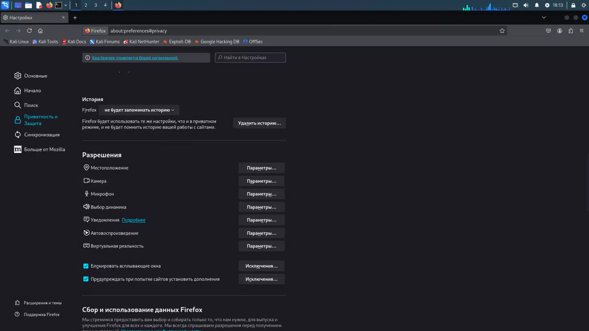This screenshot has width=589, height=331.
Task: Open Параметры for Микрофон
Action: pyautogui.click(x=261, y=194)
